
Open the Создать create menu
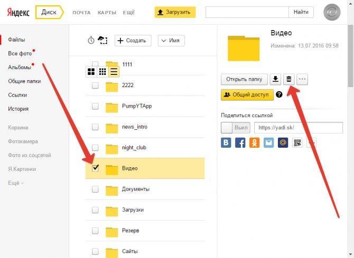133,41
